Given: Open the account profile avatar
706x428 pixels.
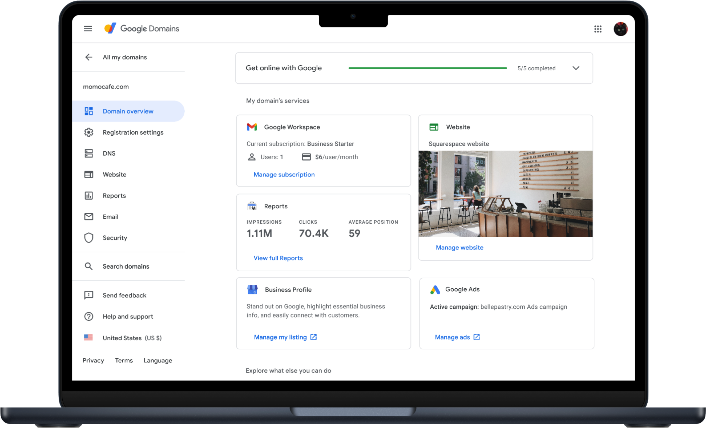Looking at the screenshot, I should tap(621, 29).
